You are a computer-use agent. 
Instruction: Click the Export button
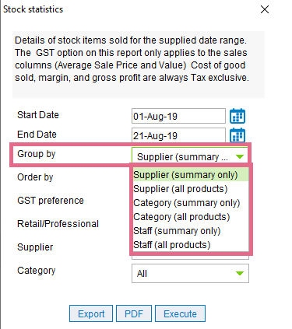click(91, 313)
